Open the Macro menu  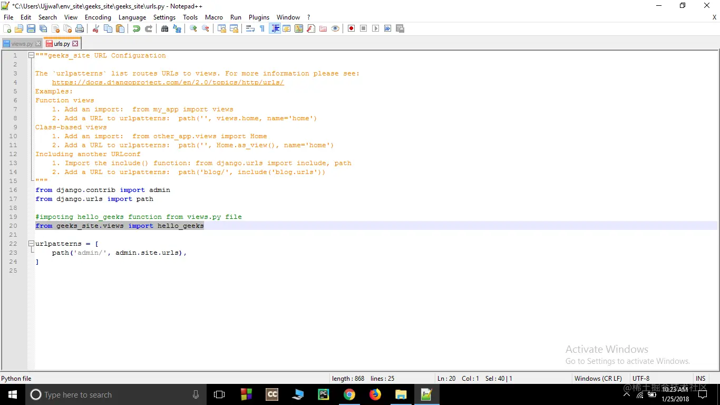click(214, 17)
